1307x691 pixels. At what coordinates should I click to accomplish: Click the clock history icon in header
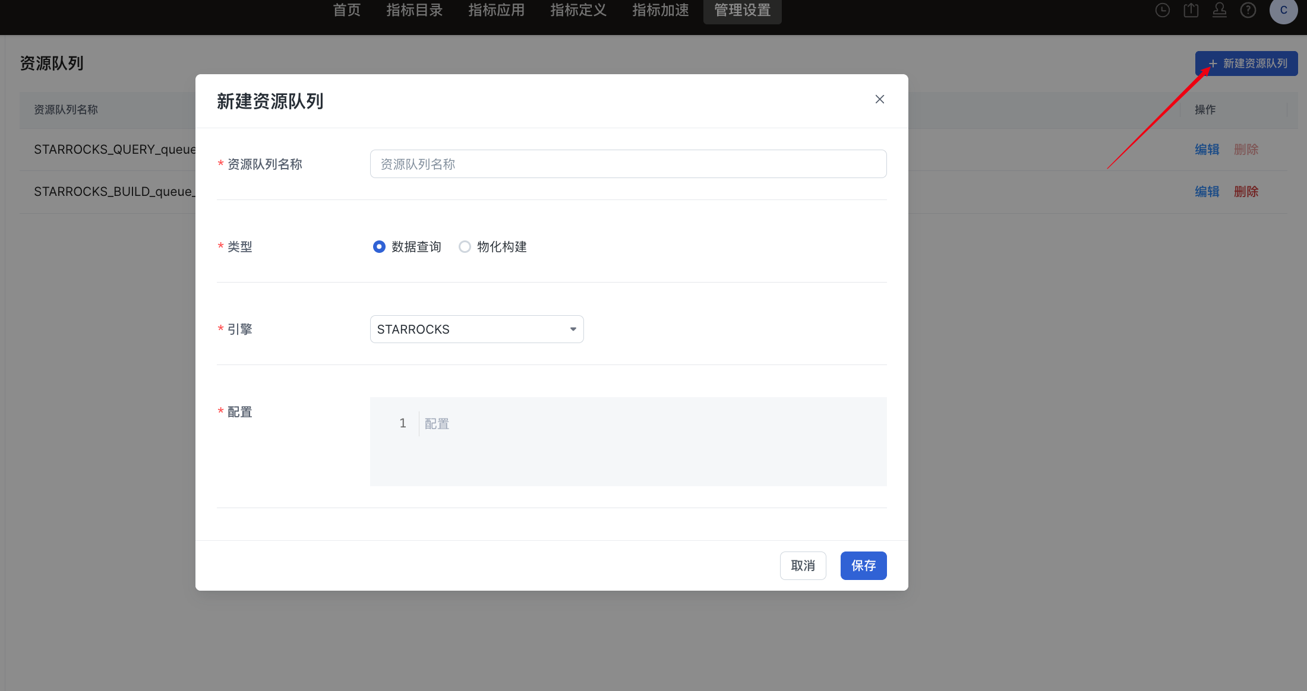(x=1163, y=10)
